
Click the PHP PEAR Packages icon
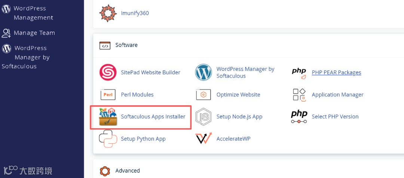tap(299, 72)
